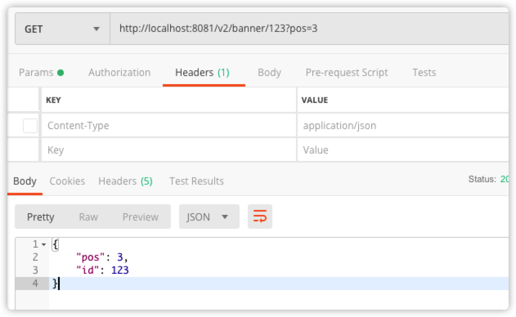Open the GET method dropdown
This screenshot has width=516, height=317.
[x=62, y=29]
